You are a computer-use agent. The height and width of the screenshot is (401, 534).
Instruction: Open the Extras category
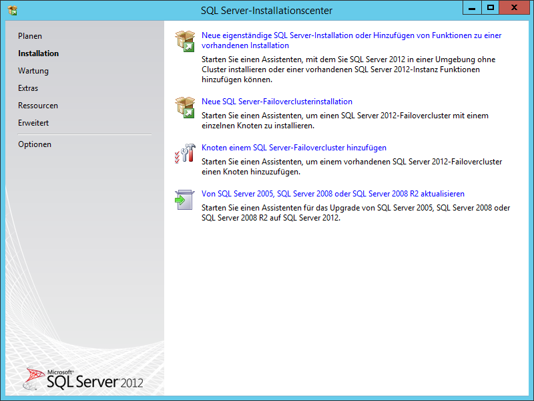(x=28, y=88)
